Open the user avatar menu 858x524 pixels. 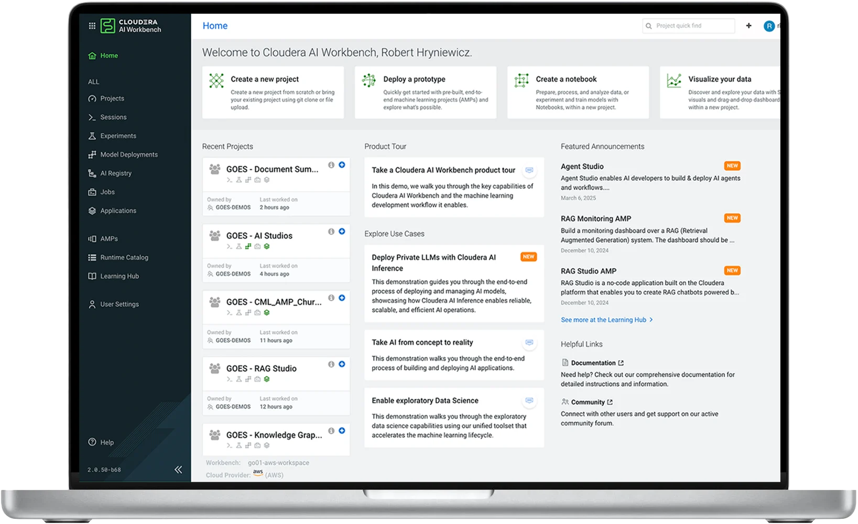pyautogui.click(x=769, y=26)
